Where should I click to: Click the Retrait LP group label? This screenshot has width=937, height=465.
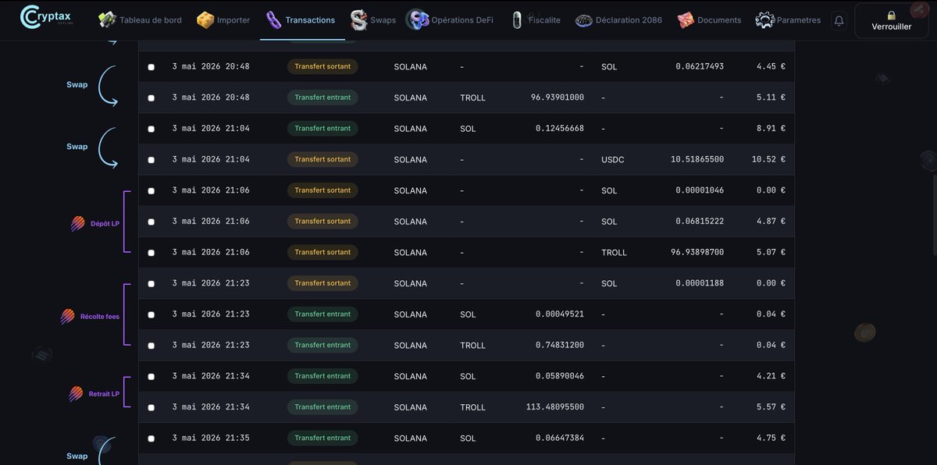104,394
